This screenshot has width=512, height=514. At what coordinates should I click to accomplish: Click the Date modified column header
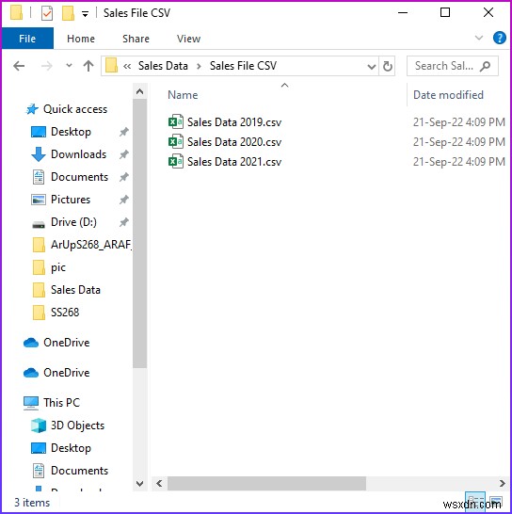tap(448, 95)
